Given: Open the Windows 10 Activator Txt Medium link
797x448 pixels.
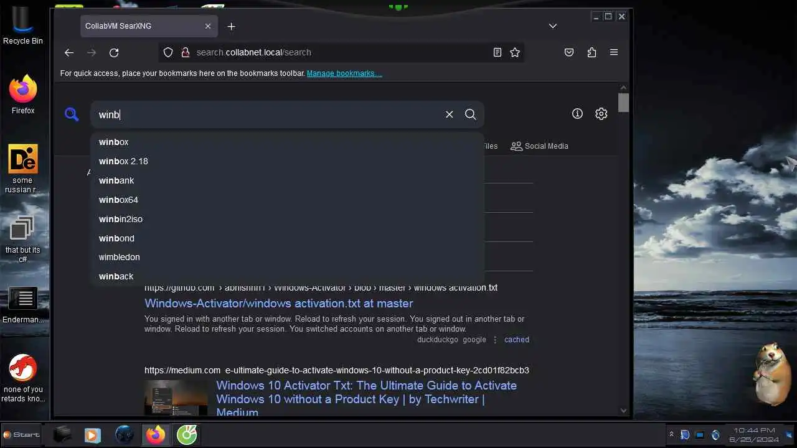Looking at the screenshot, I should tap(366, 399).
